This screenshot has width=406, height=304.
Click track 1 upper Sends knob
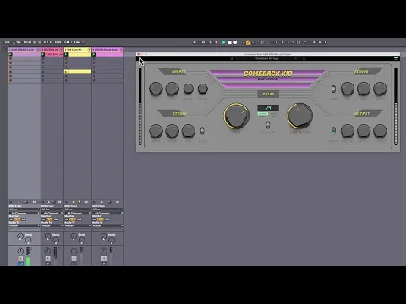click(x=19, y=236)
